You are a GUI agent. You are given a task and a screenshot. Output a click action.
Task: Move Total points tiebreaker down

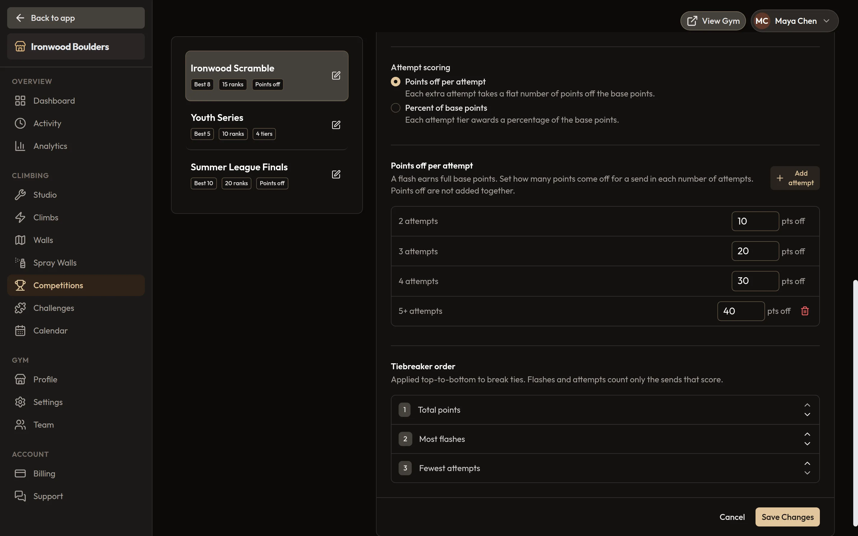807,415
